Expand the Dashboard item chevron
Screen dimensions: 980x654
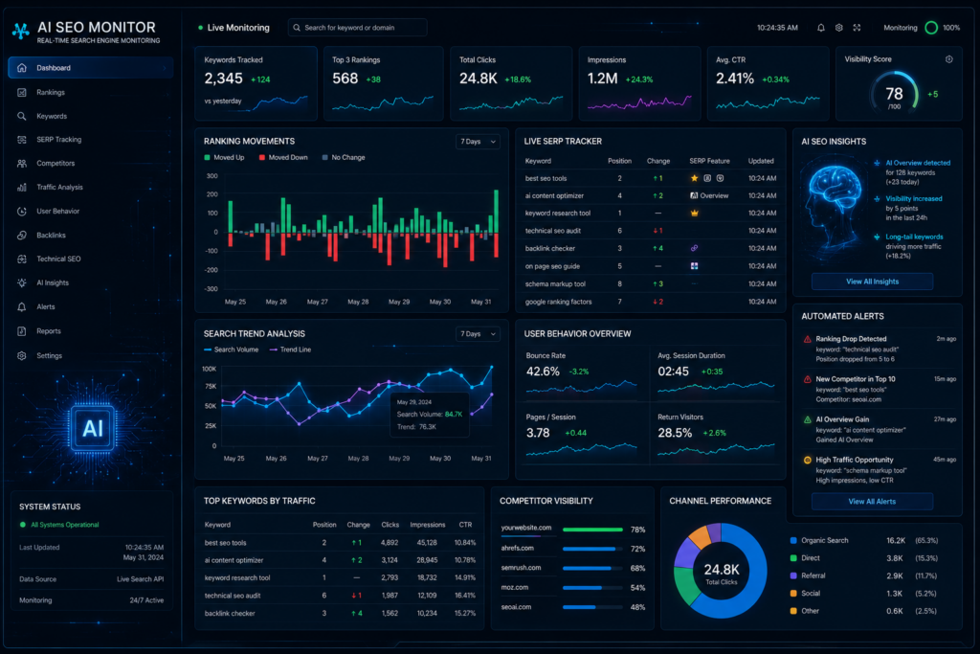coord(165,68)
